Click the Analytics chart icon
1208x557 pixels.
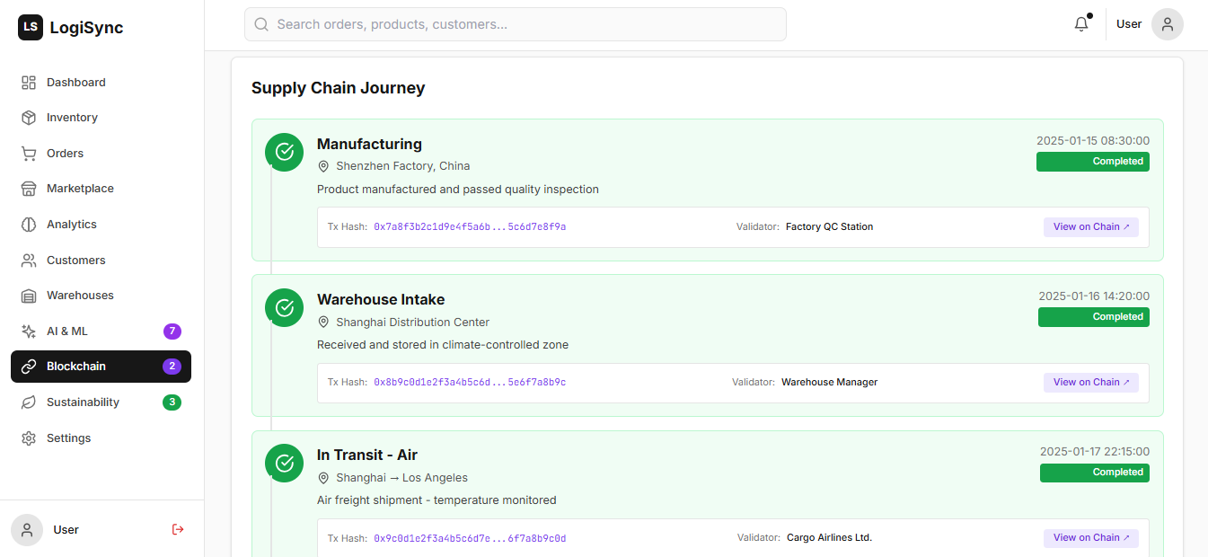coord(29,225)
